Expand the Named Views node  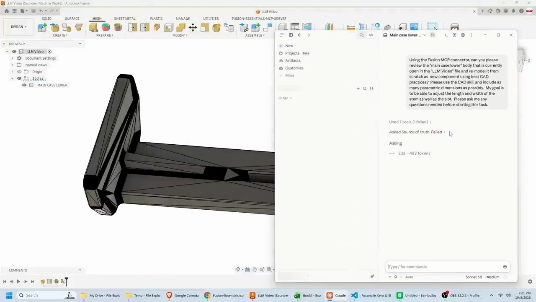coord(12,65)
